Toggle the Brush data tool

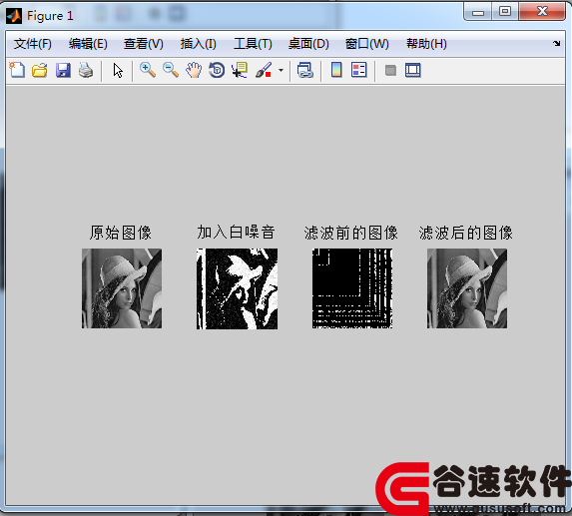pyautogui.click(x=264, y=70)
